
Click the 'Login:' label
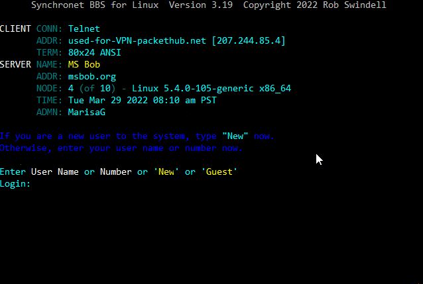15,184
